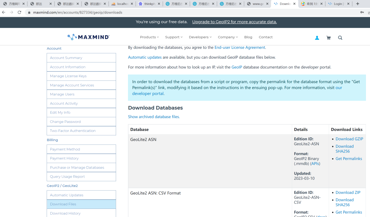
Task: Open the Blog page
Action: (248, 37)
